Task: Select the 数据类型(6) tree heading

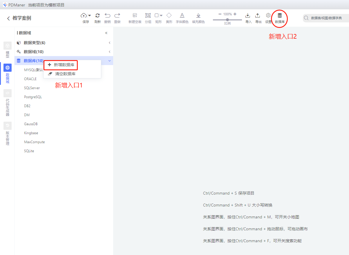Action: click(x=35, y=43)
